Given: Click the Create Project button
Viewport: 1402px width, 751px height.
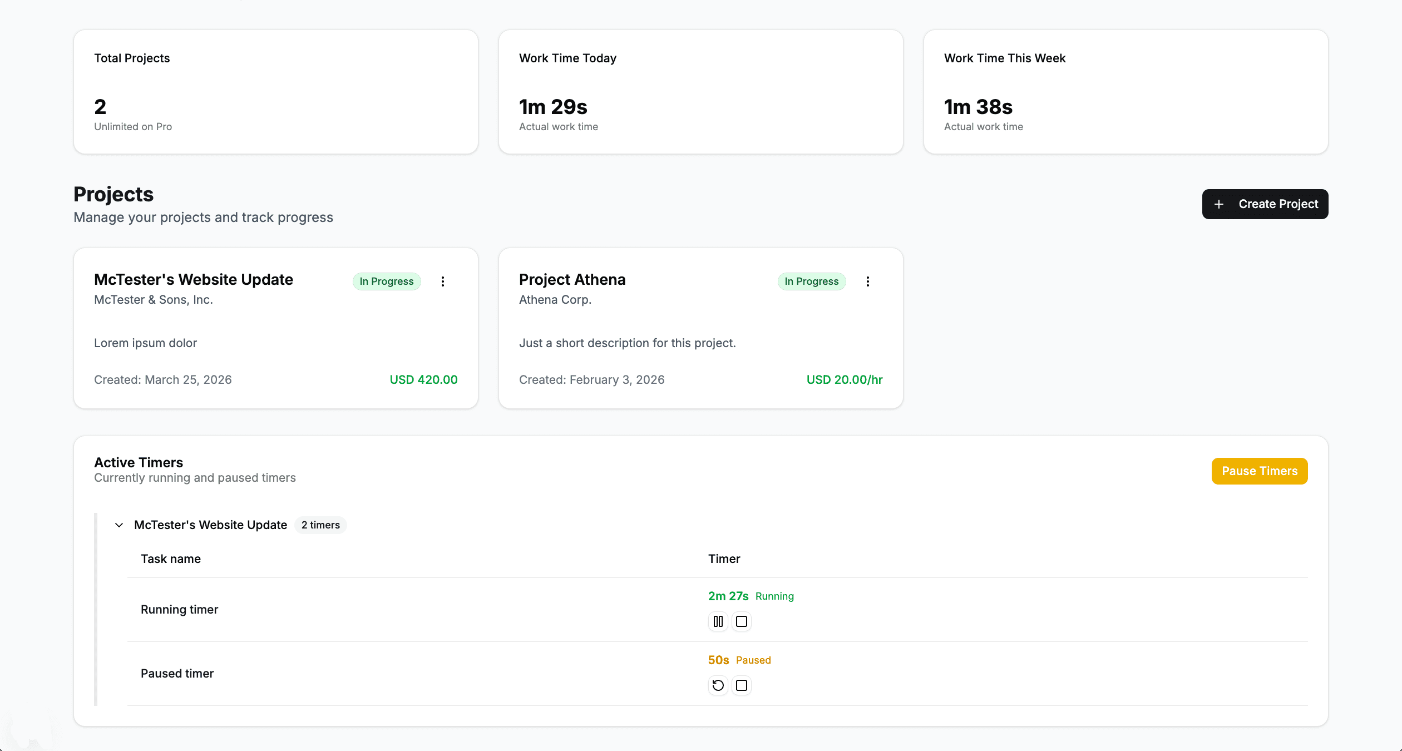Looking at the screenshot, I should [x=1265, y=204].
